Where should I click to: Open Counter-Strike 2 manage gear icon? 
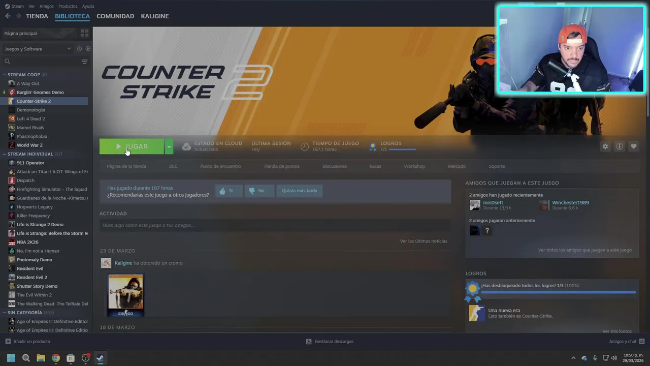pyautogui.click(x=605, y=146)
